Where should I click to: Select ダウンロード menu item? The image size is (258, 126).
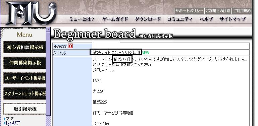pos(148,19)
